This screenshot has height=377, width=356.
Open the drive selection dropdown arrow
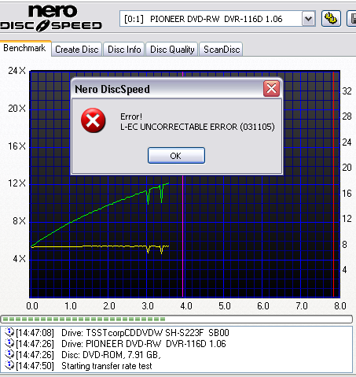point(308,19)
